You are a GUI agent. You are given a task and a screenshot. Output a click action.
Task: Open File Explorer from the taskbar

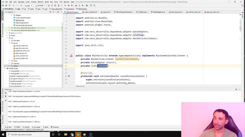[x=65, y=134]
